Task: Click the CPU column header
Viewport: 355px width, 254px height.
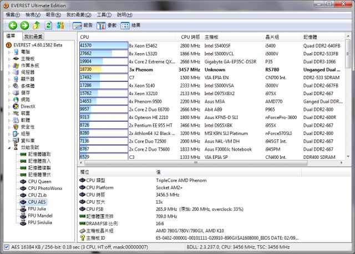Action: coord(127,37)
